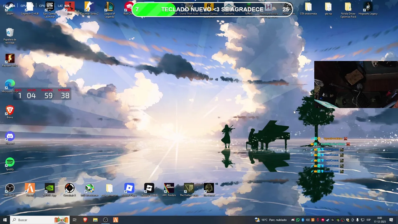The height and width of the screenshot is (224, 398).
Task: Launch ARC Raiders shortcut
Action: point(169,190)
